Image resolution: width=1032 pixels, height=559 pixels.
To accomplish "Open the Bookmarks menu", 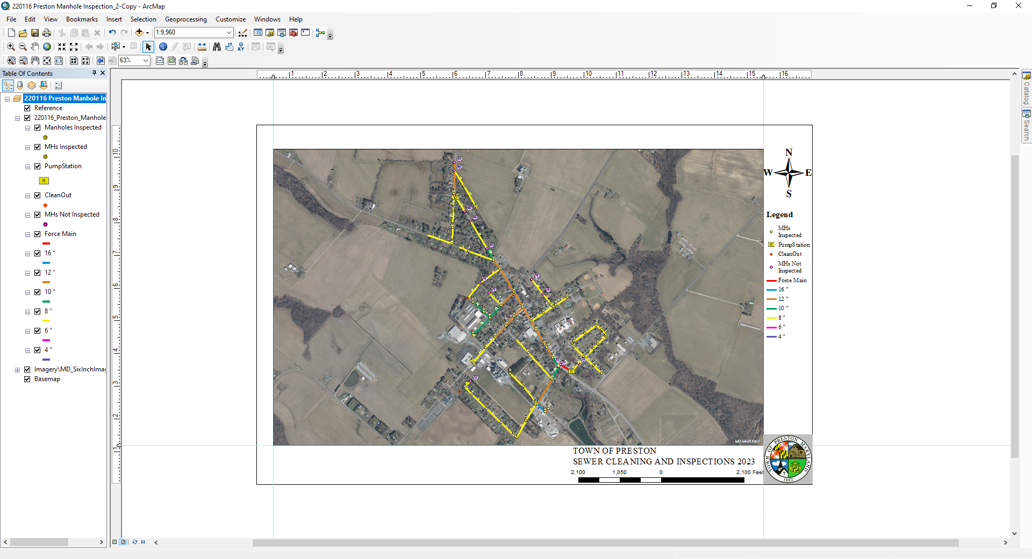I will [x=82, y=19].
